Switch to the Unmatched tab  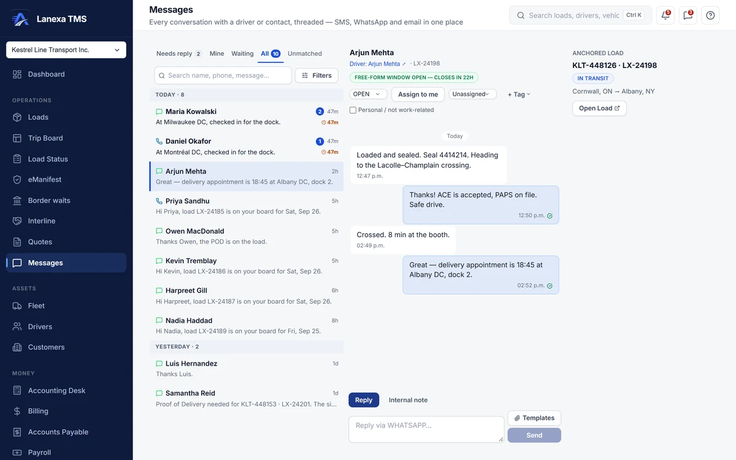[305, 54]
